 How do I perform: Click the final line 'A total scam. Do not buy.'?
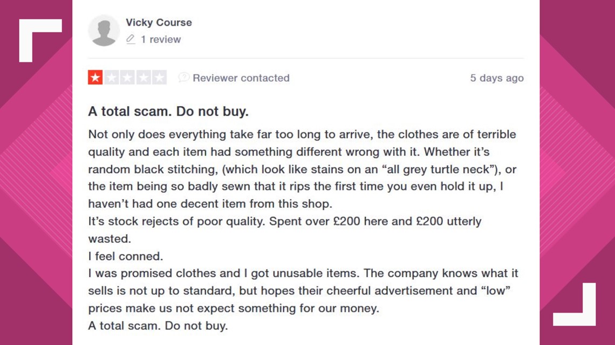click(x=158, y=326)
